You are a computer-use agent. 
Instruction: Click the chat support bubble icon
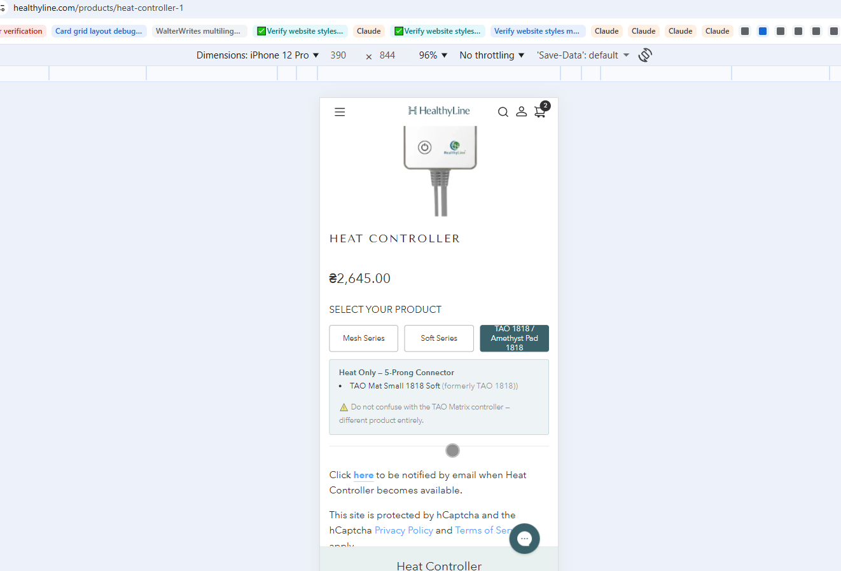524,539
